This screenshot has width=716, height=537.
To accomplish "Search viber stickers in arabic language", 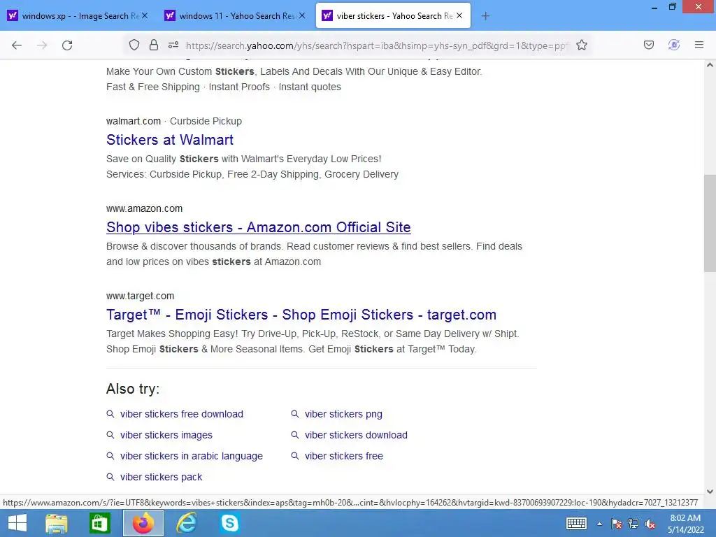I will [x=192, y=456].
